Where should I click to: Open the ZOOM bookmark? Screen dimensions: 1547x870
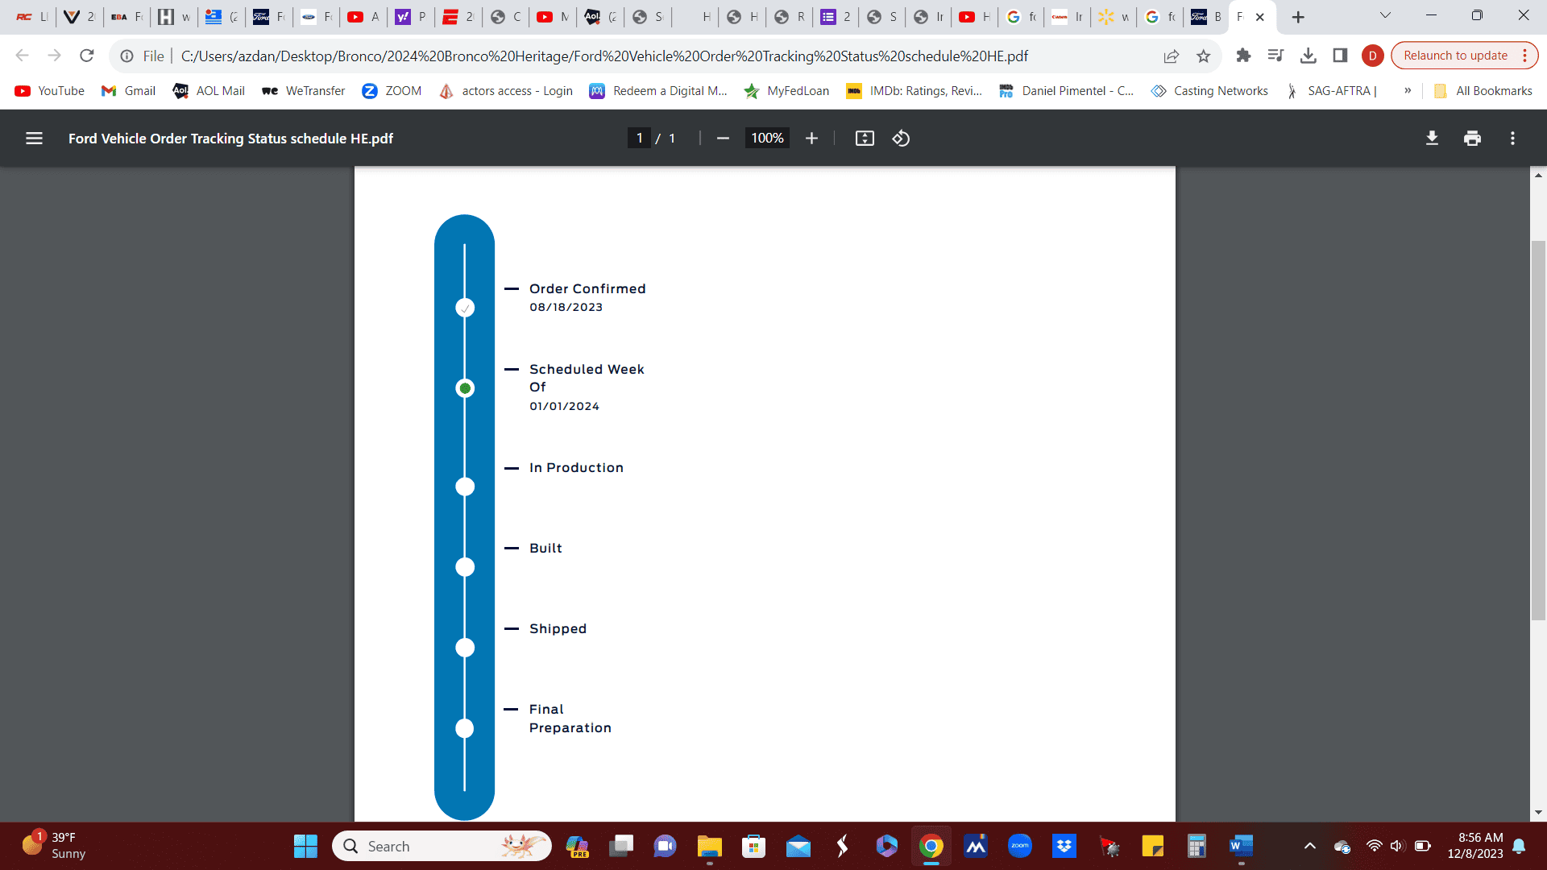click(x=392, y=91)
